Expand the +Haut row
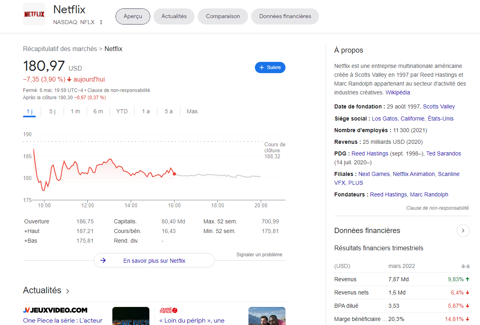 32,231
